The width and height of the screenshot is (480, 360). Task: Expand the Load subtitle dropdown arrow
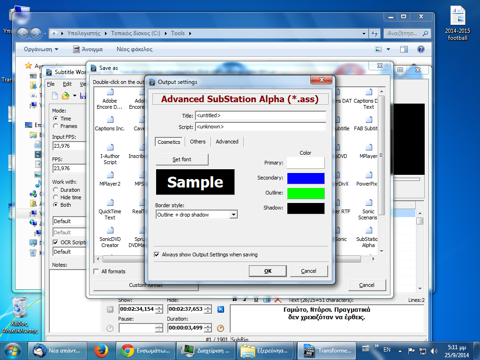75,96
